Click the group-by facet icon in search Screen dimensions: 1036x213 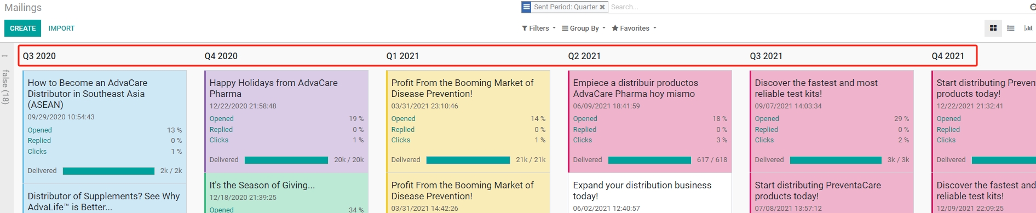click(526, 7)
